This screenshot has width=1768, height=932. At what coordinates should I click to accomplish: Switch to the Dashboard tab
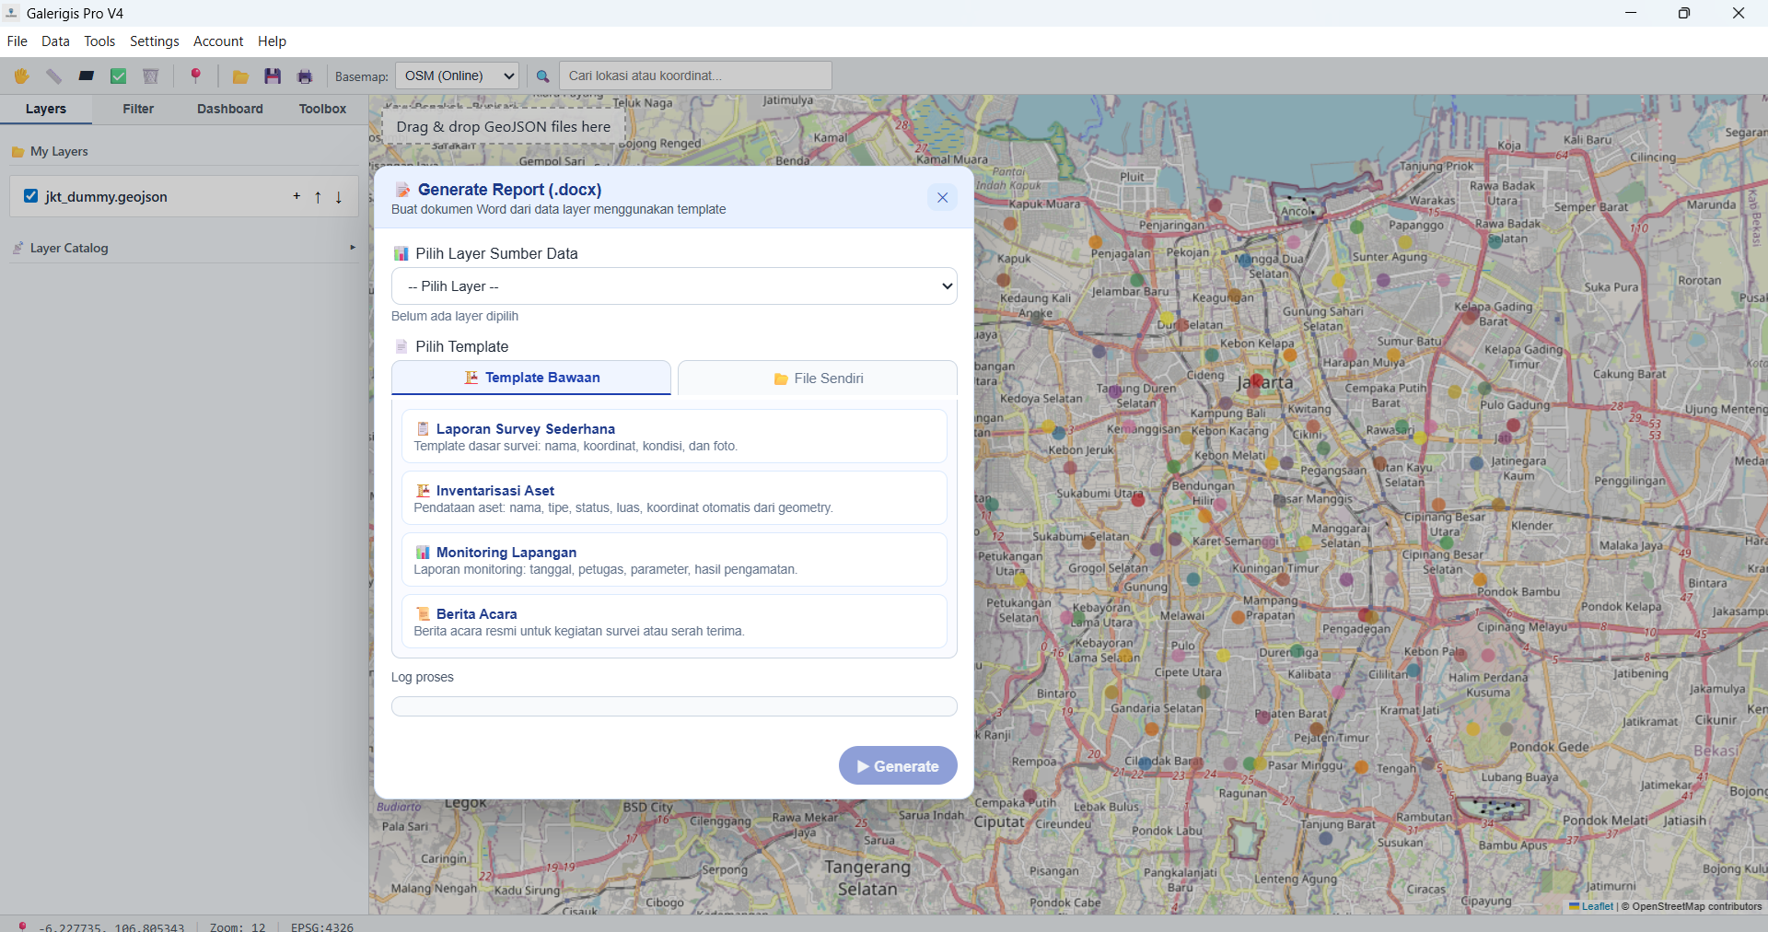(230, 109)
